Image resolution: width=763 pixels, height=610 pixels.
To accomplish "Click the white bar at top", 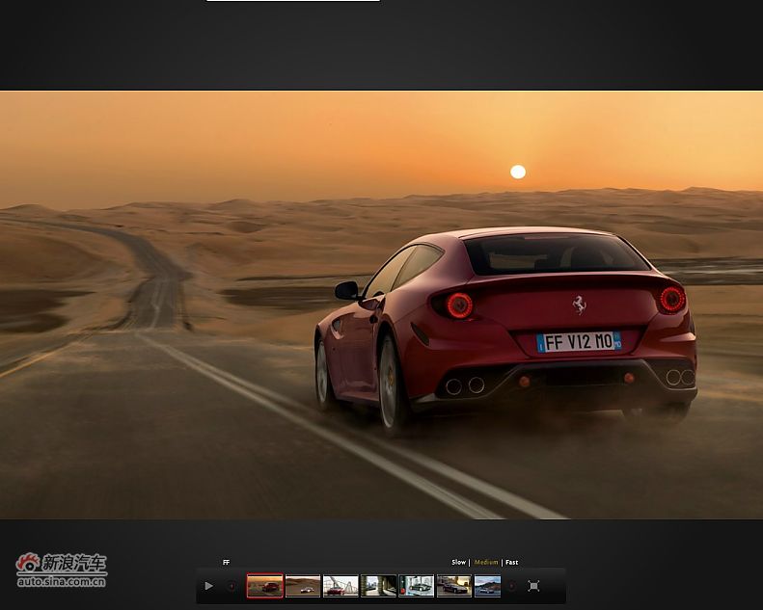I will pos(292,1).
